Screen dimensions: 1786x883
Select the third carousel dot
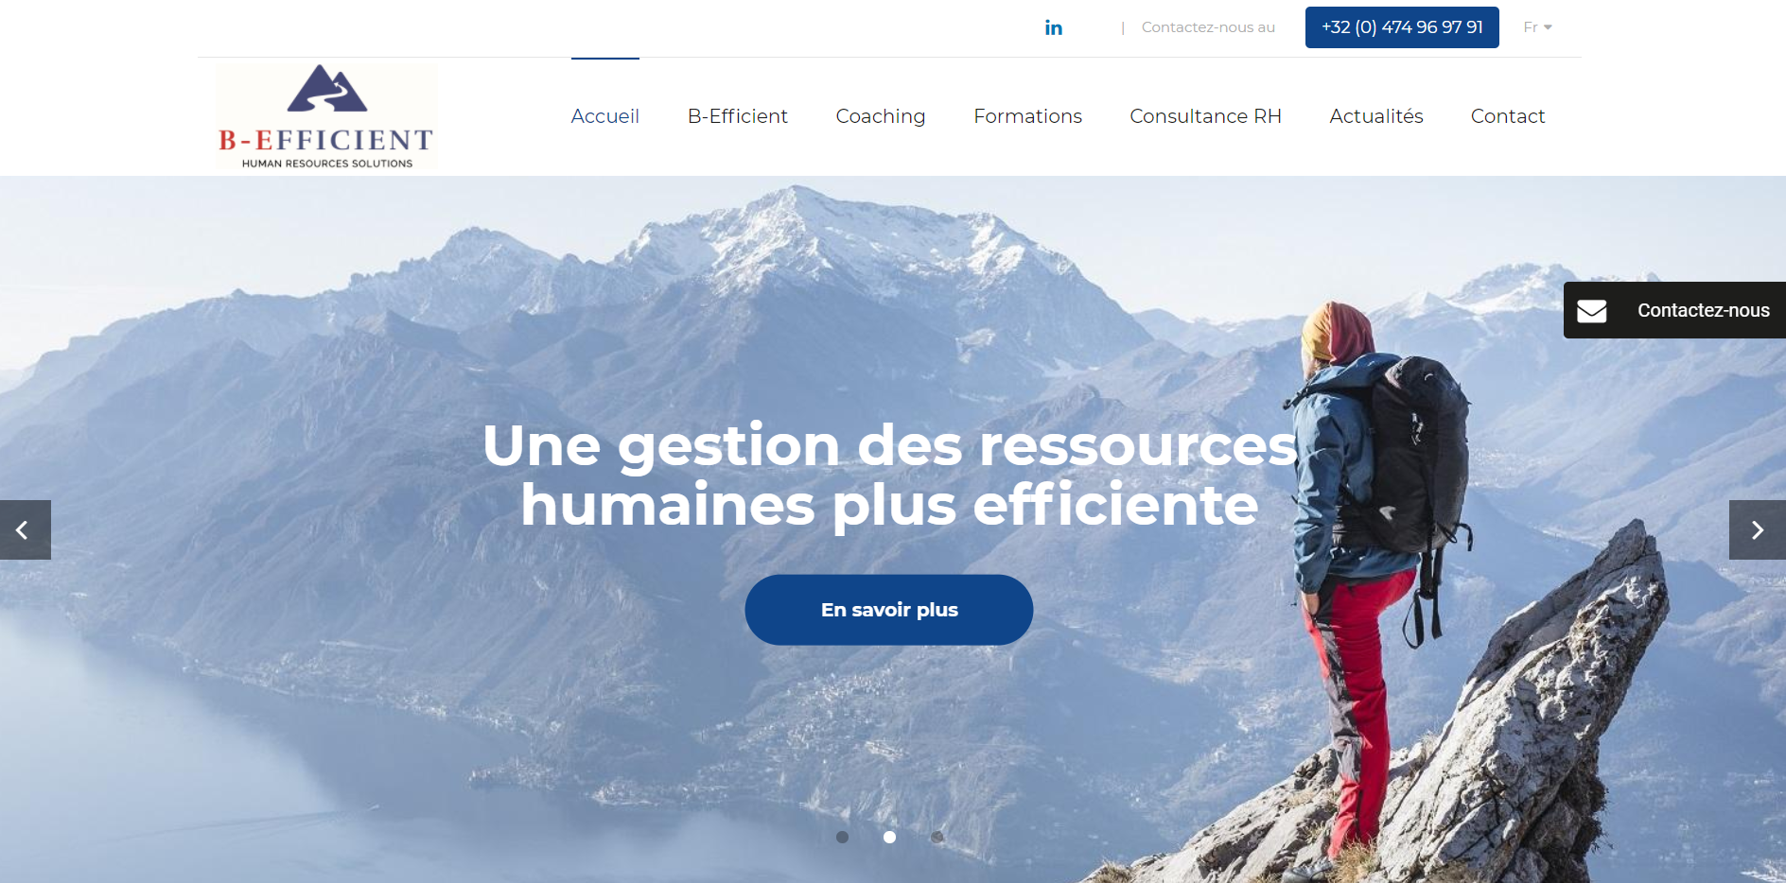pos(937,837)
